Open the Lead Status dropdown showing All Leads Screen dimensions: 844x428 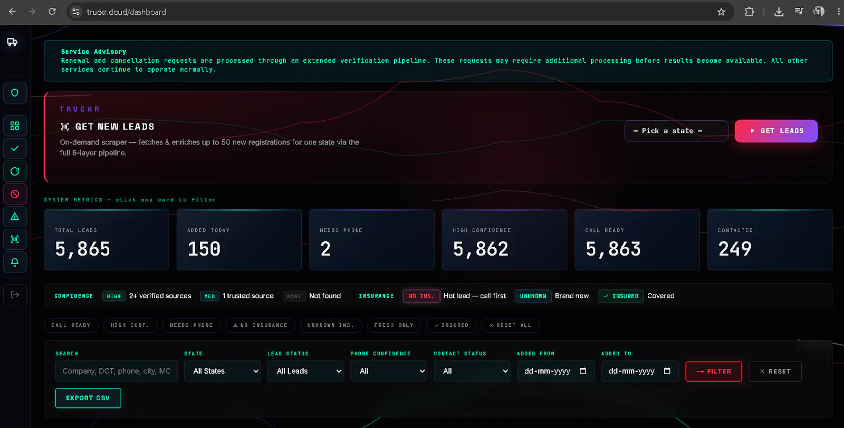click(x=306, y=371)
